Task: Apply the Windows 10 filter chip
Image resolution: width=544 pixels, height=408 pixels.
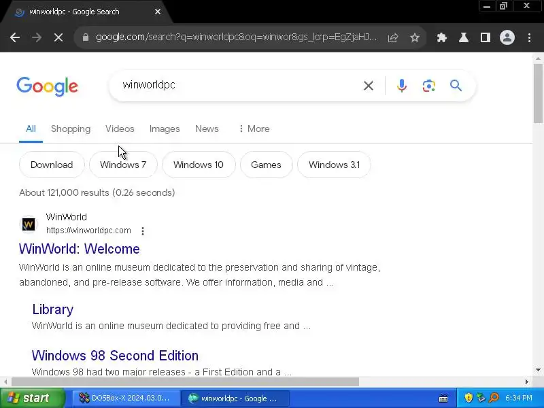Action: click(x=199, y=165)
